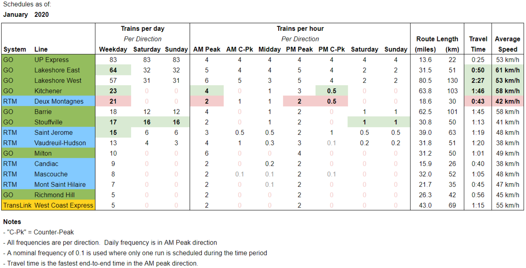Click the Route Length header
Screen dimensions: 526x268
point(437,39)
